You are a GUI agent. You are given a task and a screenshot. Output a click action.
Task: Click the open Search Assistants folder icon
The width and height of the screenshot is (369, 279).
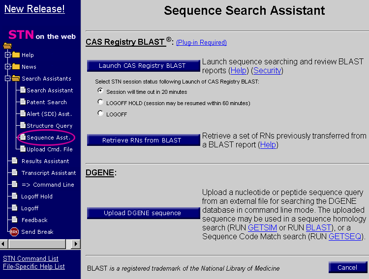point(16,78)
